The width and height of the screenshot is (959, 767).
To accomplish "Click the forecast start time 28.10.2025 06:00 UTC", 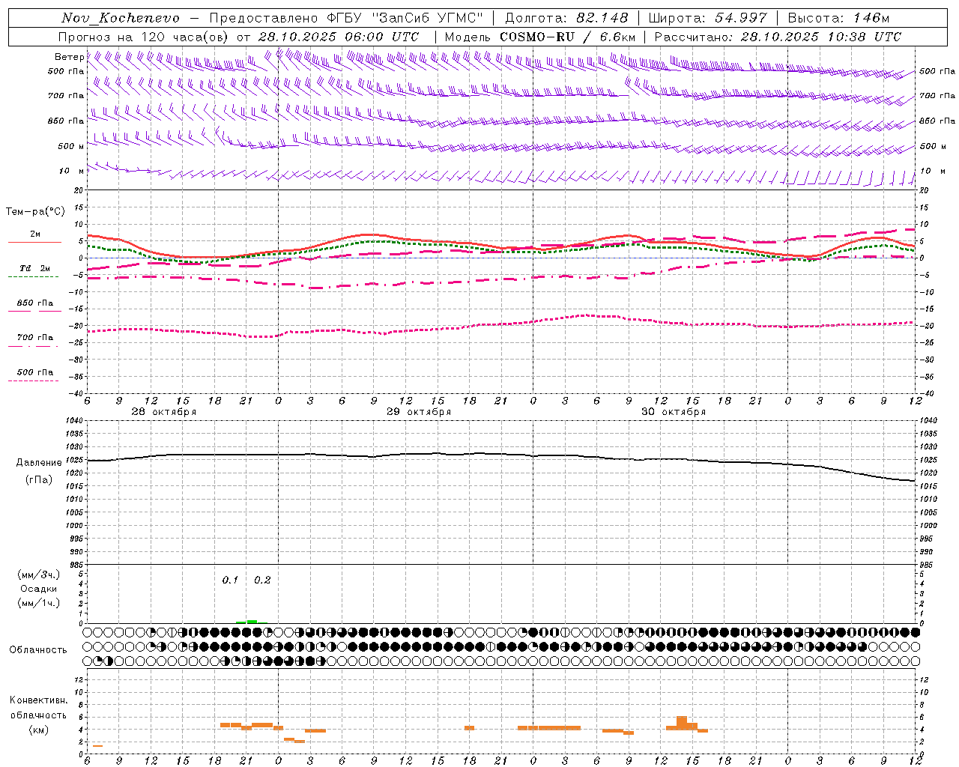I will [x=338, y=37].
